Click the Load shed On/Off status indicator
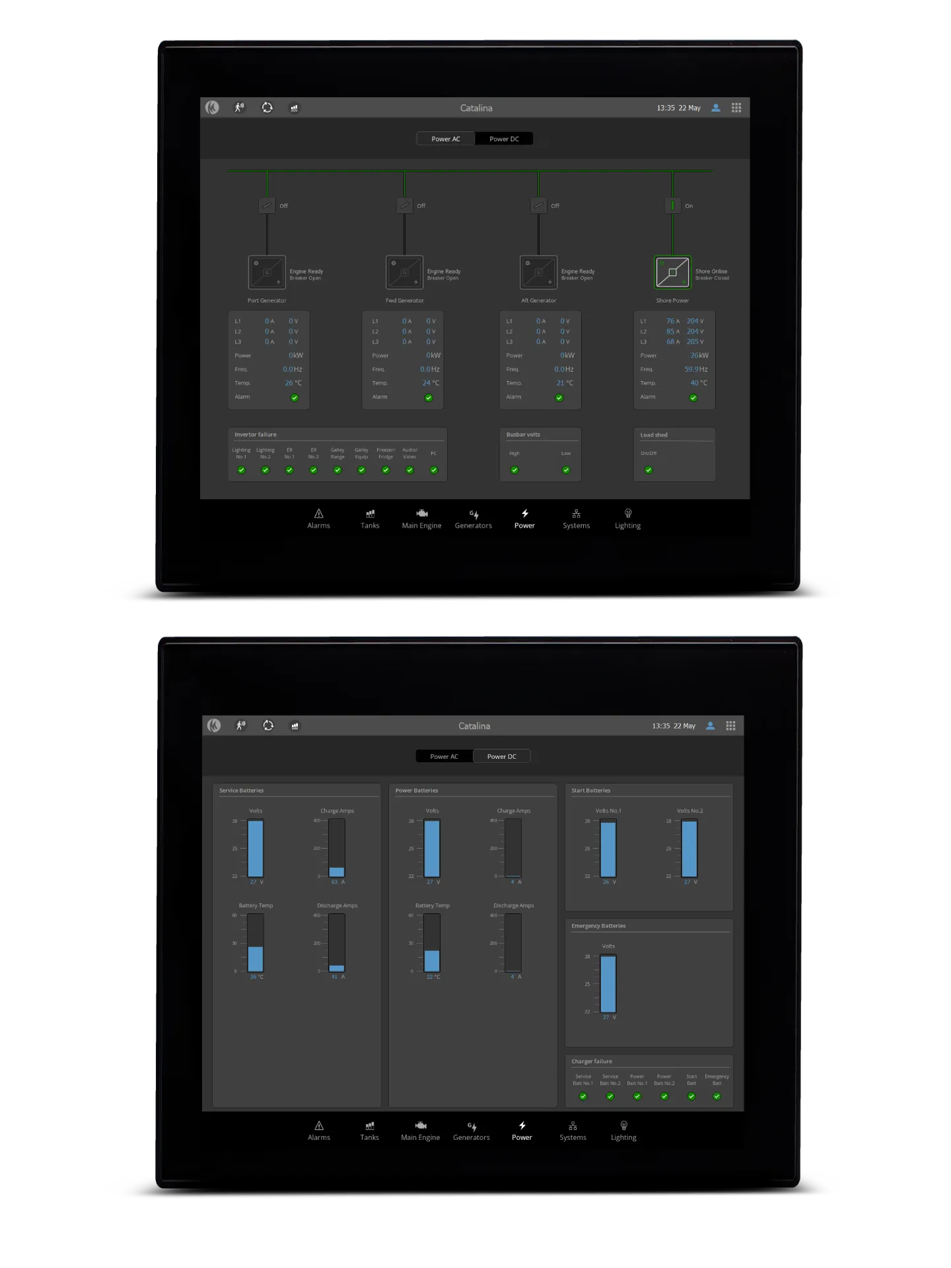Screen dimensions: 951x1268 649,470
